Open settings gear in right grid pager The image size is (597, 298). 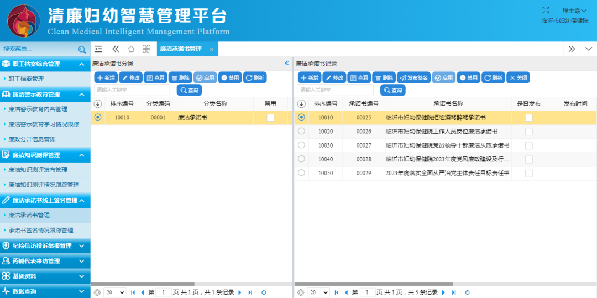(x=300, y=292)
